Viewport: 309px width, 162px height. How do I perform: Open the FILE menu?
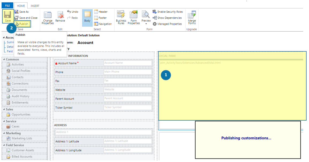click(7, 6)
